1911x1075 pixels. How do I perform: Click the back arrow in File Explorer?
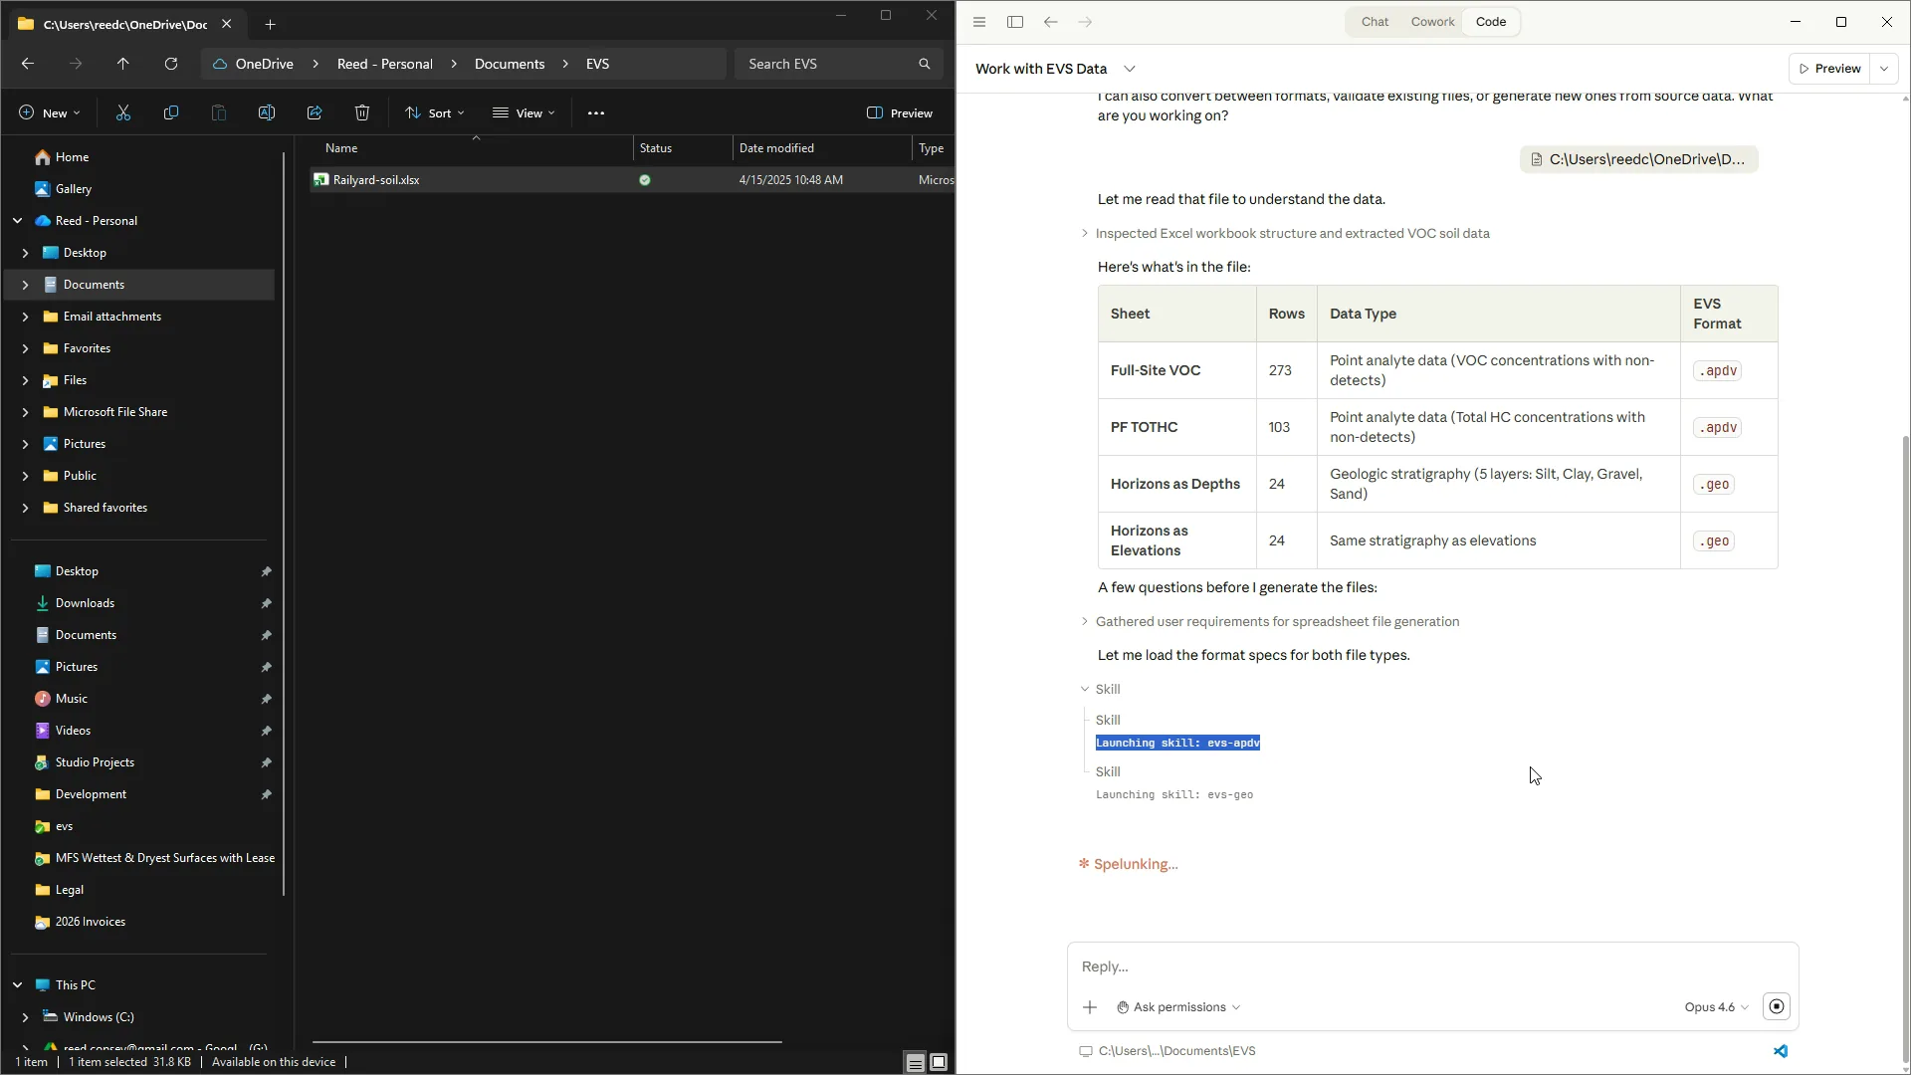pos(28,64)
